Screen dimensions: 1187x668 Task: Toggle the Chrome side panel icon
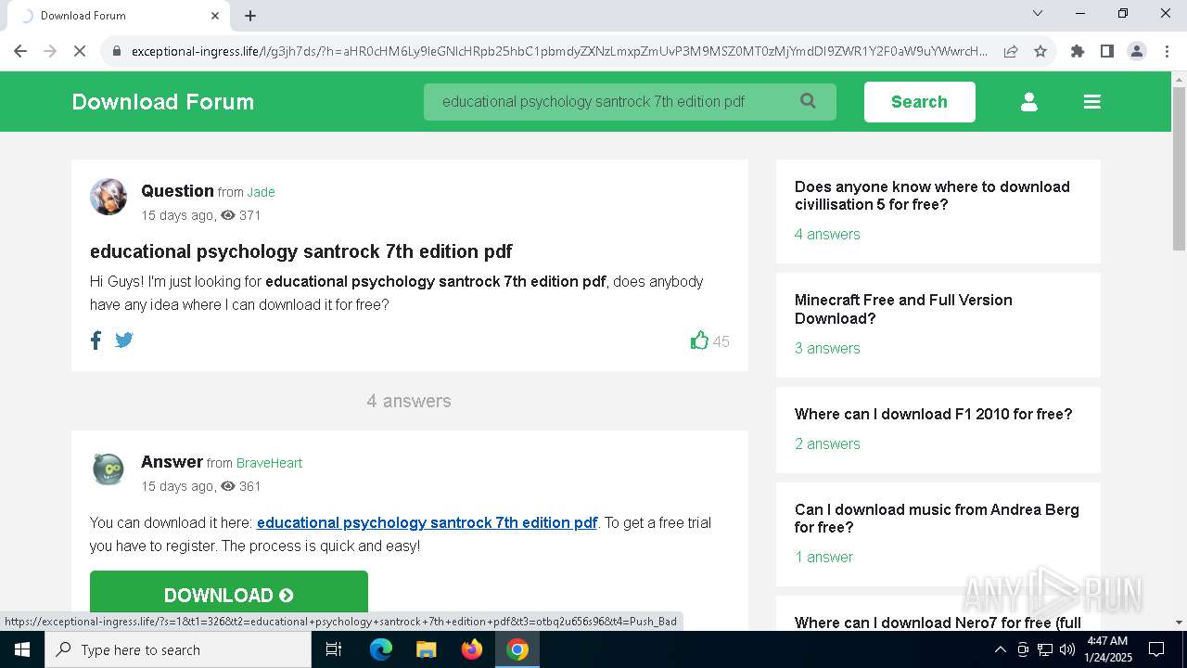coord(1107,51)
